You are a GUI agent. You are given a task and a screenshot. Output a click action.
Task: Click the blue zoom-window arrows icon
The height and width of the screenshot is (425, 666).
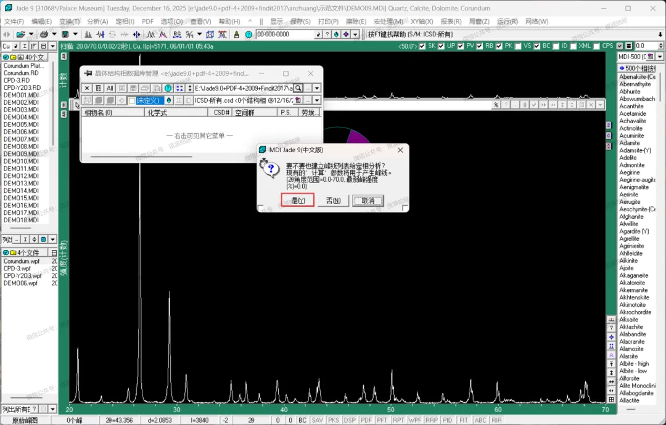pos(136,34)
